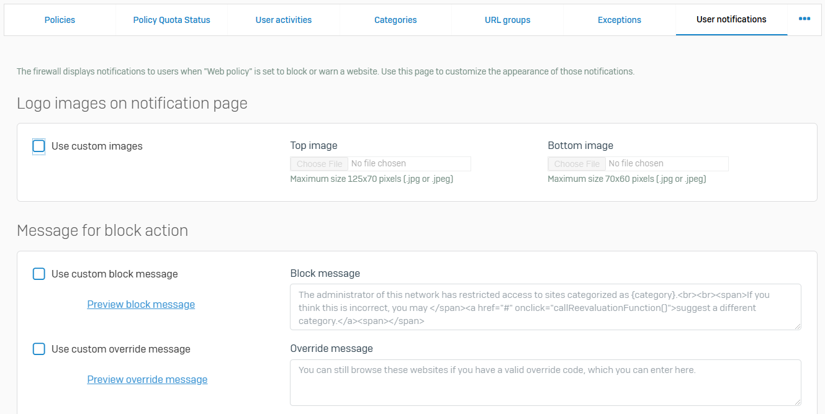
Task: Check the Use custom override message box
Action: [39, 349]
